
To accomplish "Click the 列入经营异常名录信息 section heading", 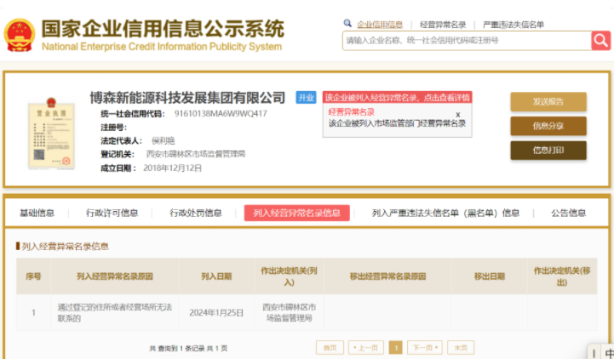I will click(x=65, y=247).
